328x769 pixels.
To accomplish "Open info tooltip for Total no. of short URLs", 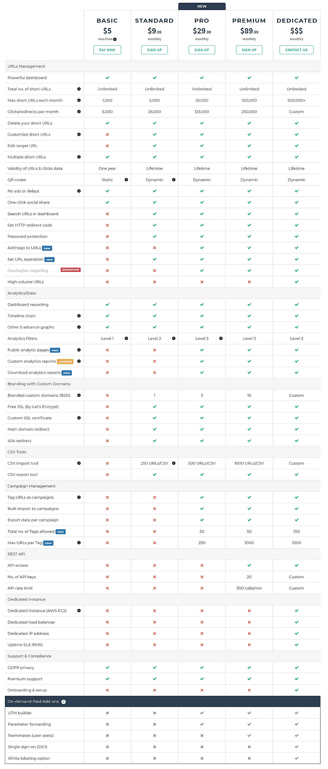I will 79,89.
